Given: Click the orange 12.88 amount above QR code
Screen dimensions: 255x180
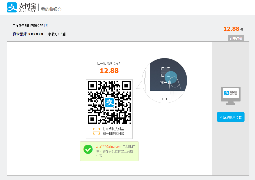Looking at the screenshot, I should (x=109, y=71).
